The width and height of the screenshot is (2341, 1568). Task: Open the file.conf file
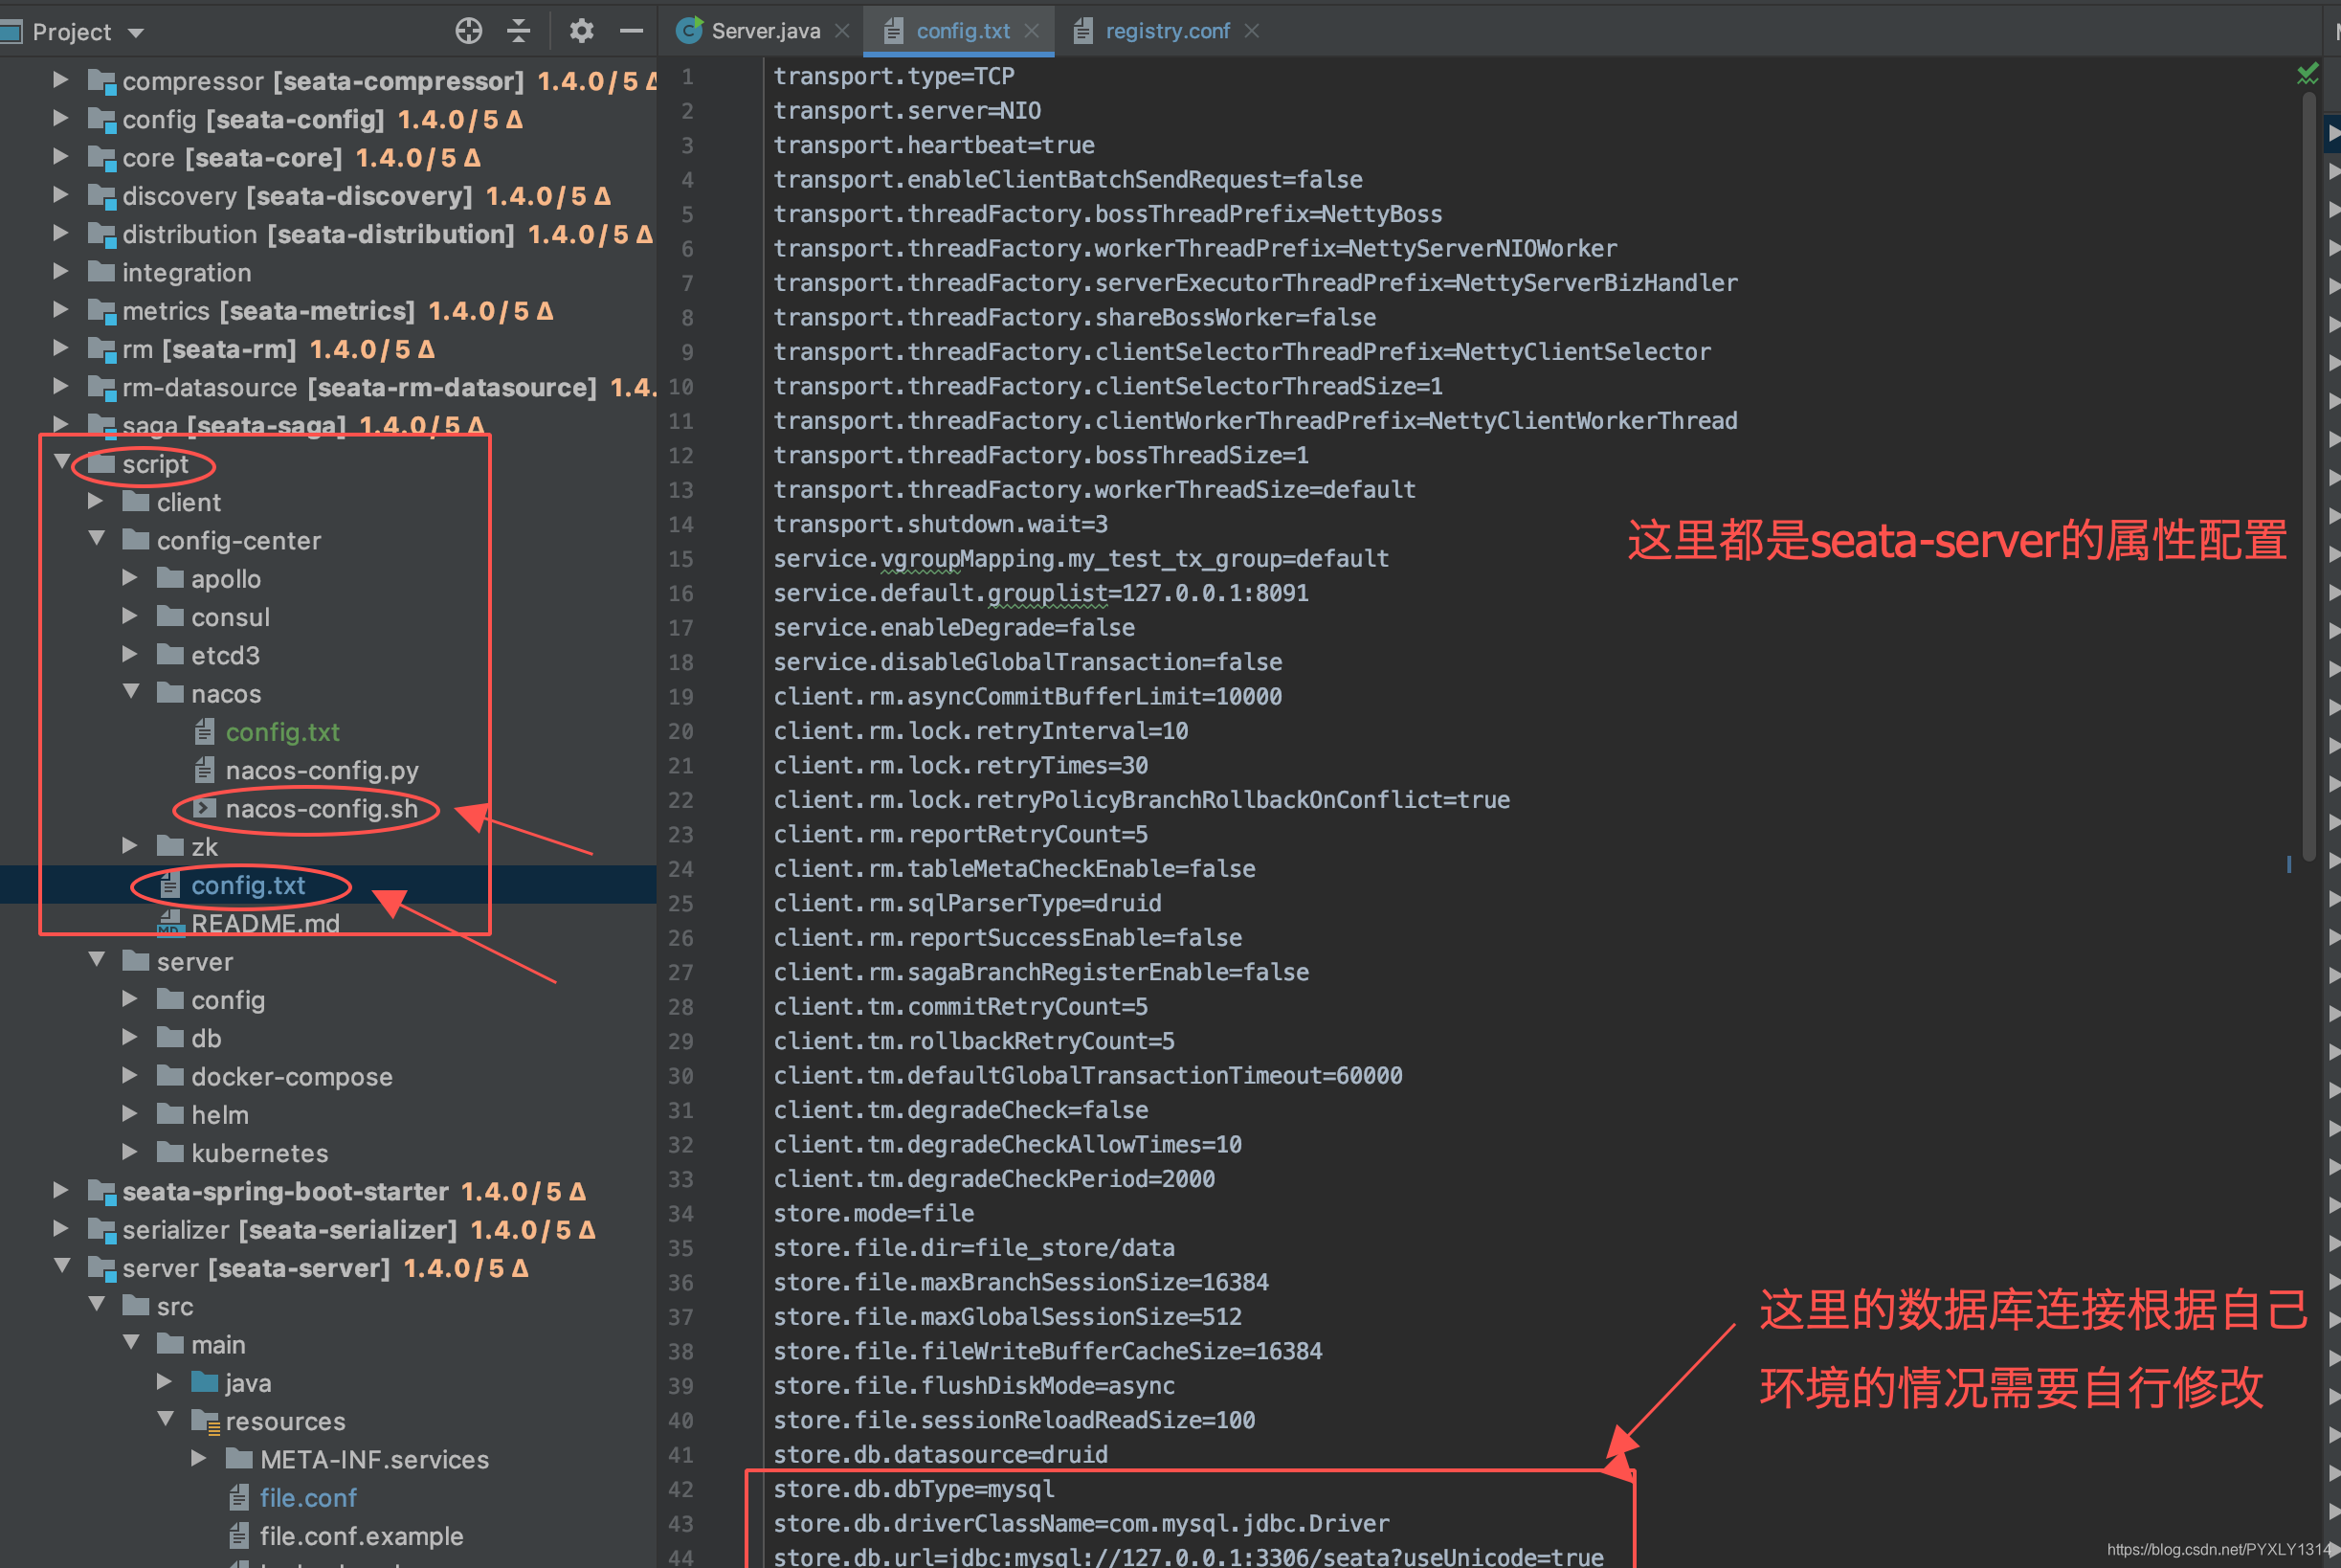pyautogui.click(x=308, y=1497)
